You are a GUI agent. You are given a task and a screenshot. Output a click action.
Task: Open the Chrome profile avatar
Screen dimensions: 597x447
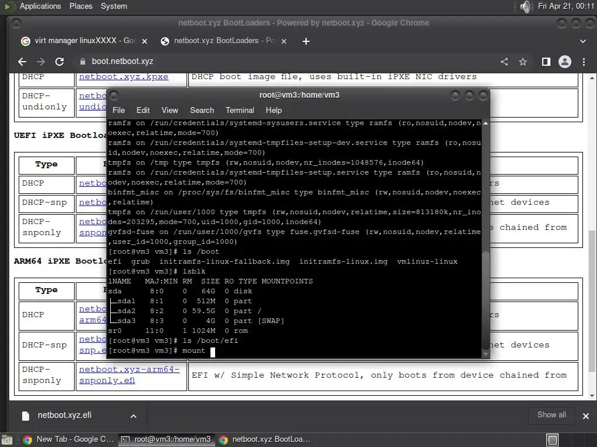(564, 62)
